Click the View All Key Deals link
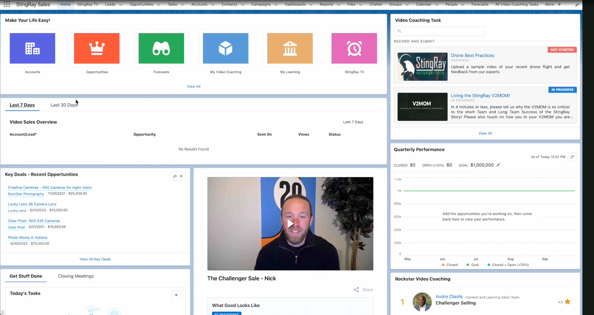Viewport: 594px width, 315px height. click(x=95, y=259)
